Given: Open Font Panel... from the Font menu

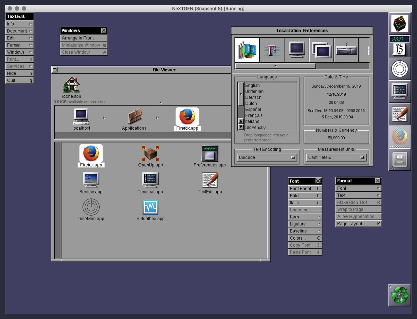Looking at the screenshot, I should coord(305,189).
